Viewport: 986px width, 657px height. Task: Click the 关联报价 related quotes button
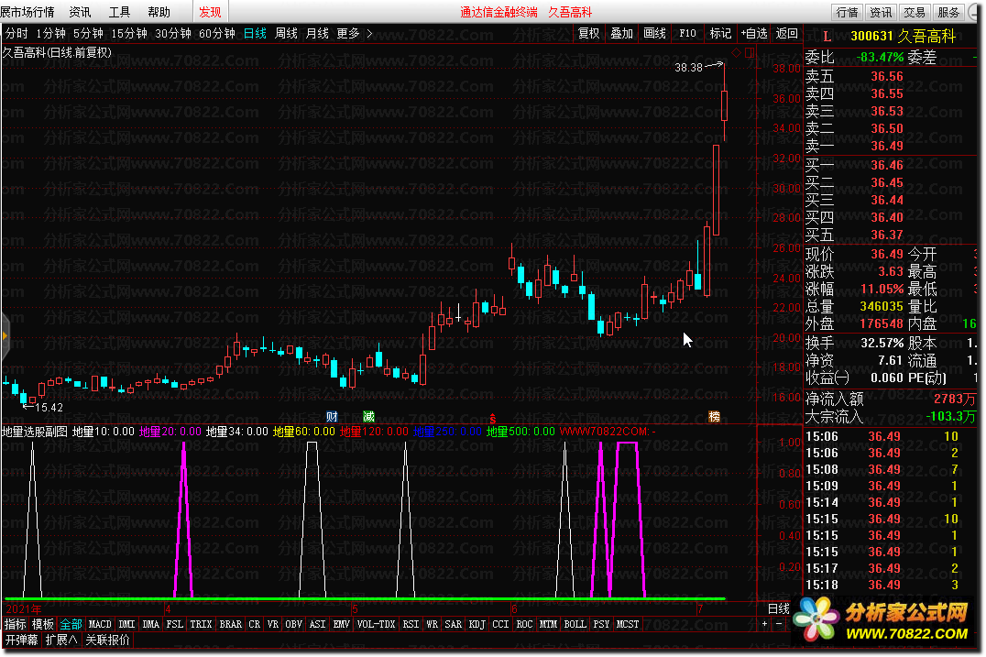107,640
